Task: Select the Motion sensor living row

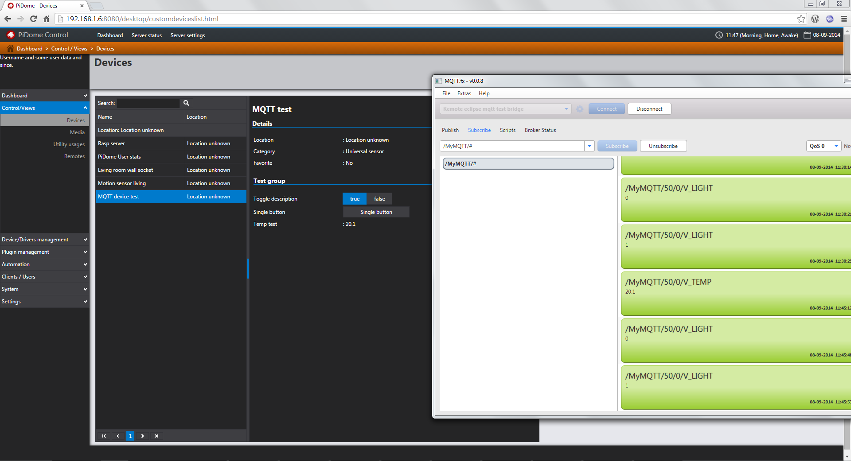Action: [171, 183]
